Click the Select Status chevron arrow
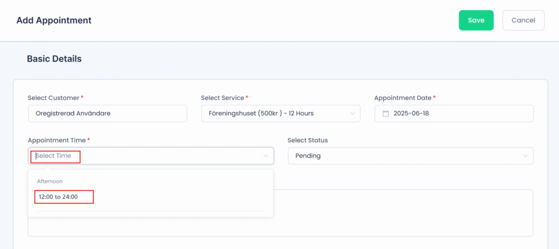This screenshot has height=249, width=559. point(525,156)
